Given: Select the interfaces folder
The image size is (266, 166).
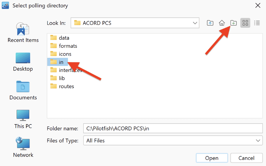Looking at the screenshot, I should coord(66,70).
